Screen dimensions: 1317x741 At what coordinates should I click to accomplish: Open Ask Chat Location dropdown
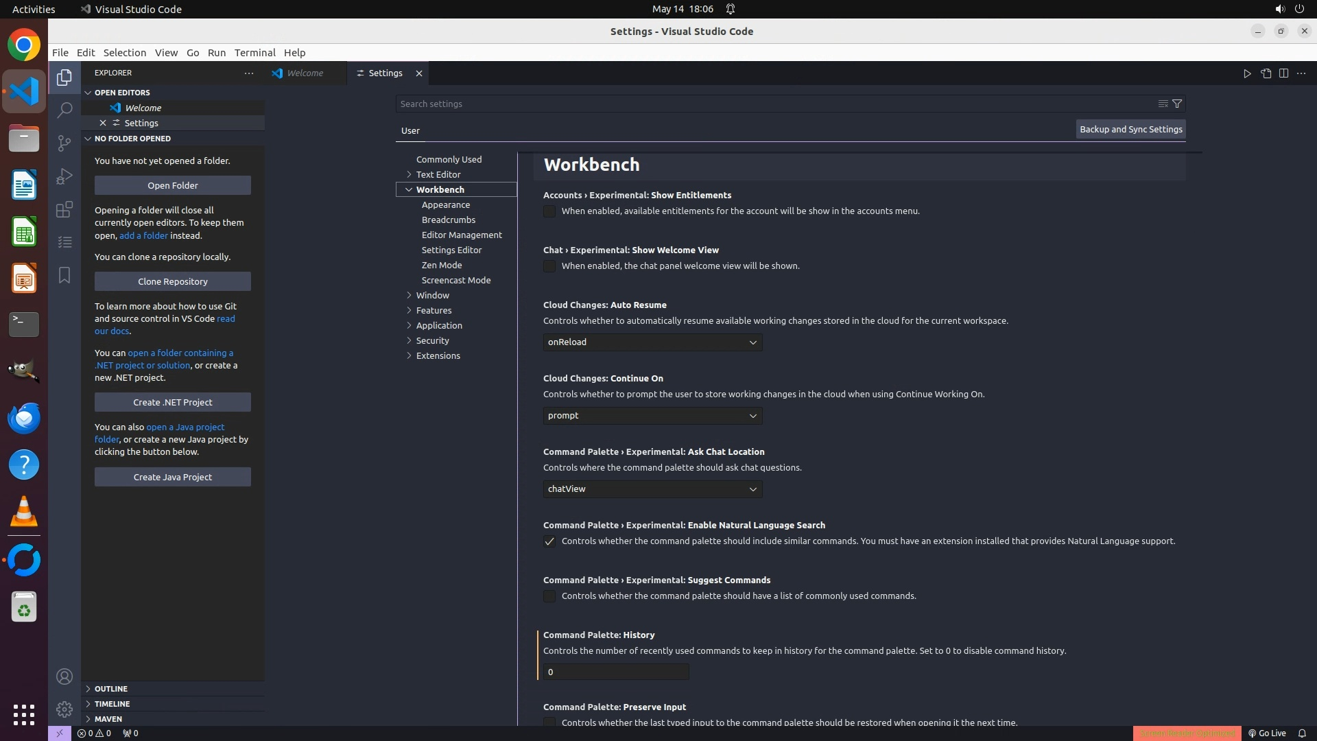[652, 489]
